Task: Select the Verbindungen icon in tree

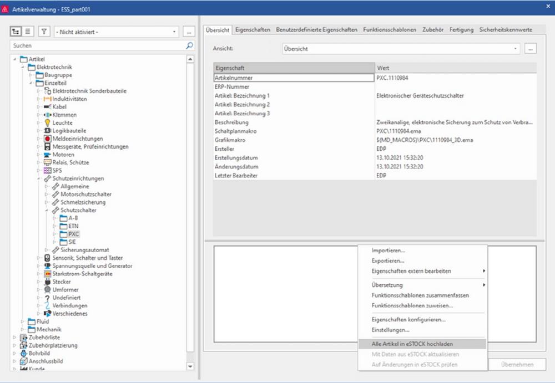Action: 47,305
